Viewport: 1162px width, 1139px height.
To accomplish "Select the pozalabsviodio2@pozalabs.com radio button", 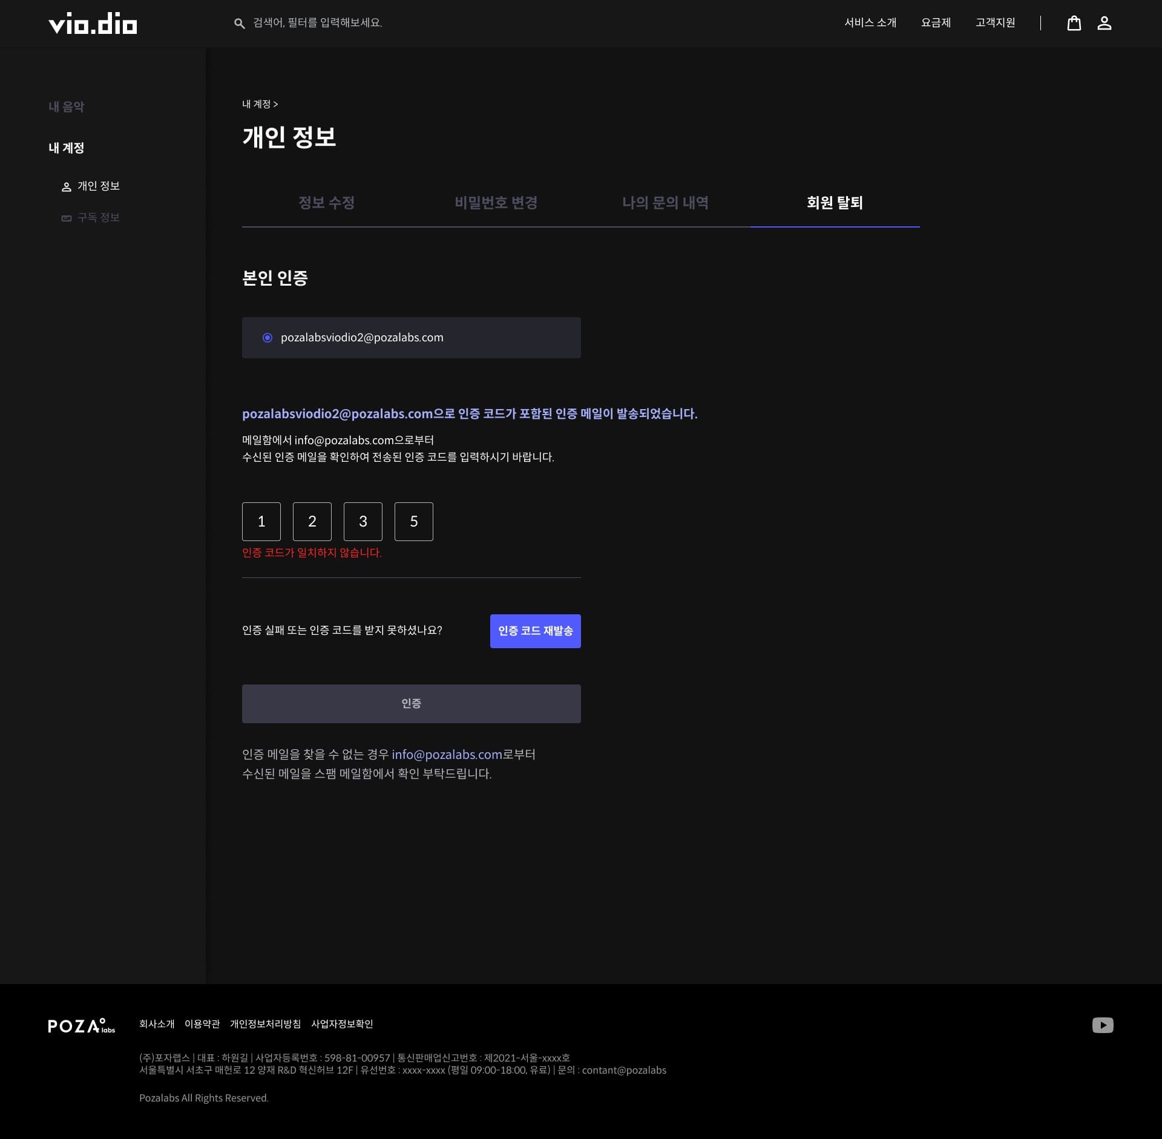I will coord(266,337).
